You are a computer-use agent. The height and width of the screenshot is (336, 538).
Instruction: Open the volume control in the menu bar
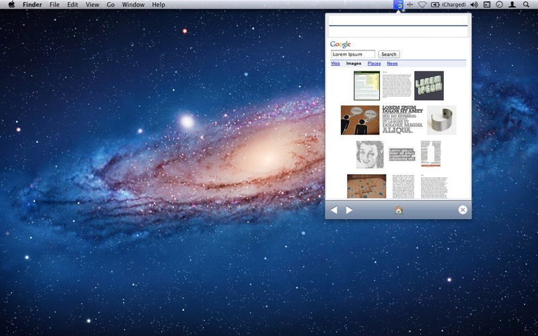(x=474, y=5)
